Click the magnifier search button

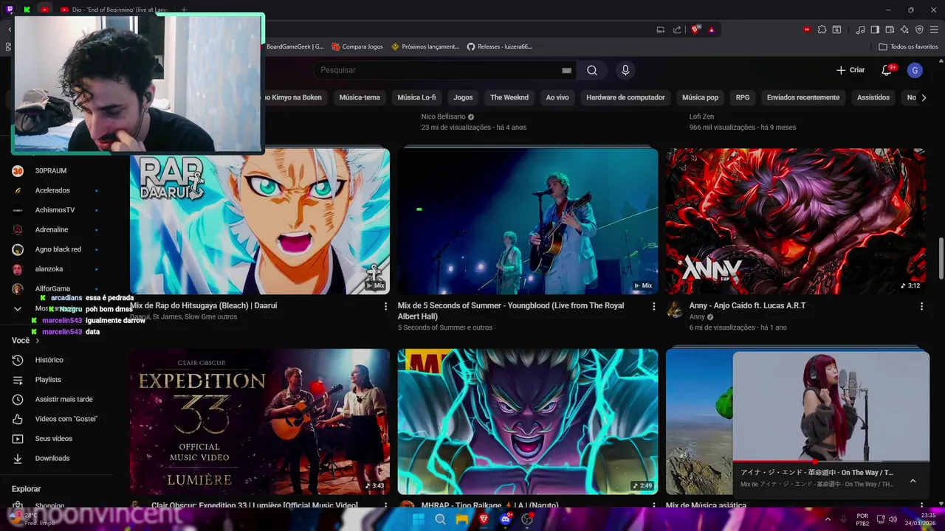coord(592,70)
